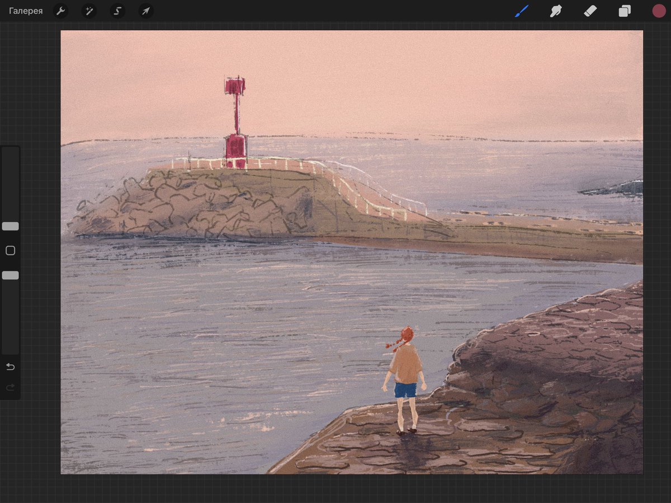
Task: Open the Actions wrench menu
Action: pyautogui.click(x=60, y=11)
